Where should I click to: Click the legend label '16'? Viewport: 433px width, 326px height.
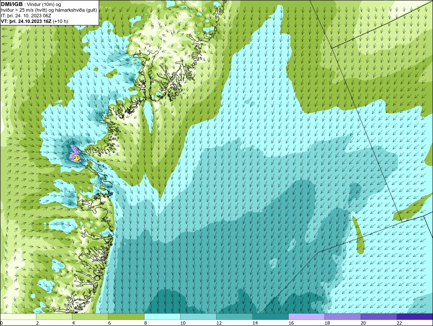pyautogui.click(x=291, y=323)
